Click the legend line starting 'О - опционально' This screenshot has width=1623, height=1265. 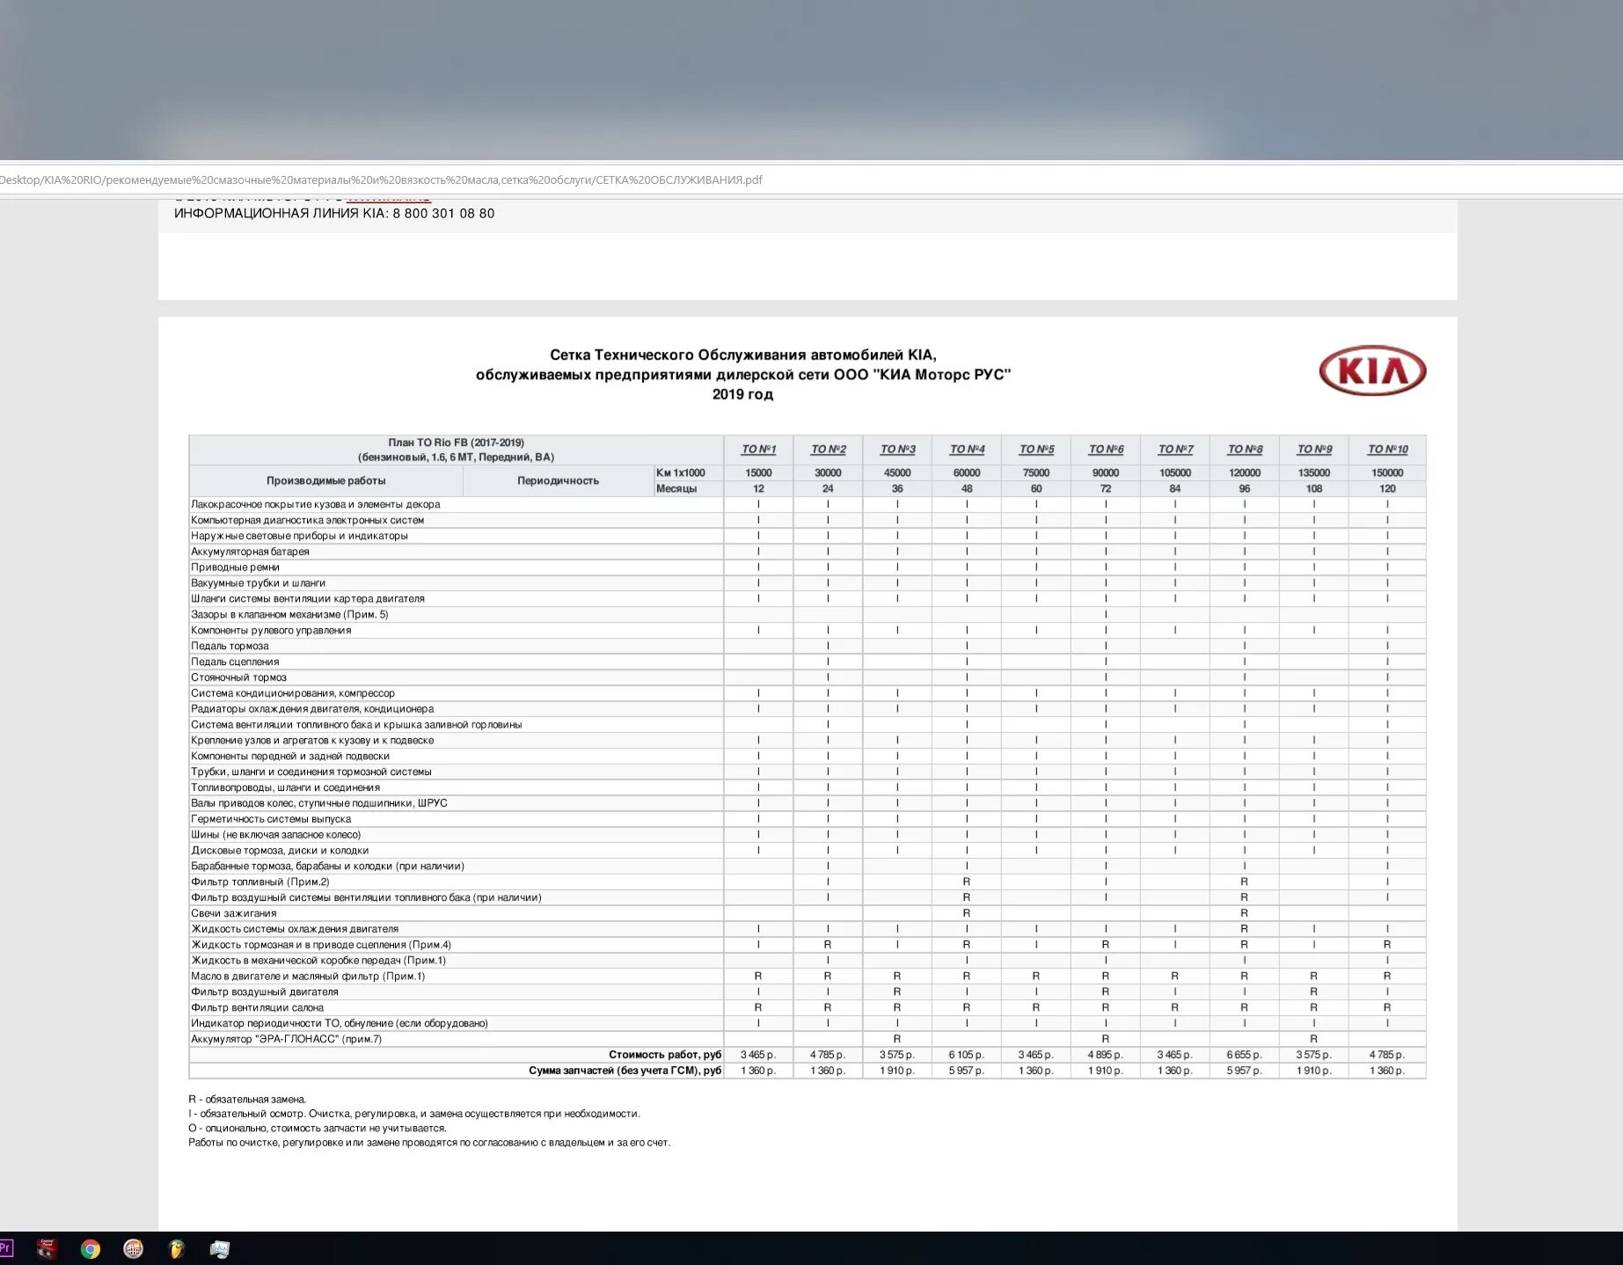(318, 1129)
